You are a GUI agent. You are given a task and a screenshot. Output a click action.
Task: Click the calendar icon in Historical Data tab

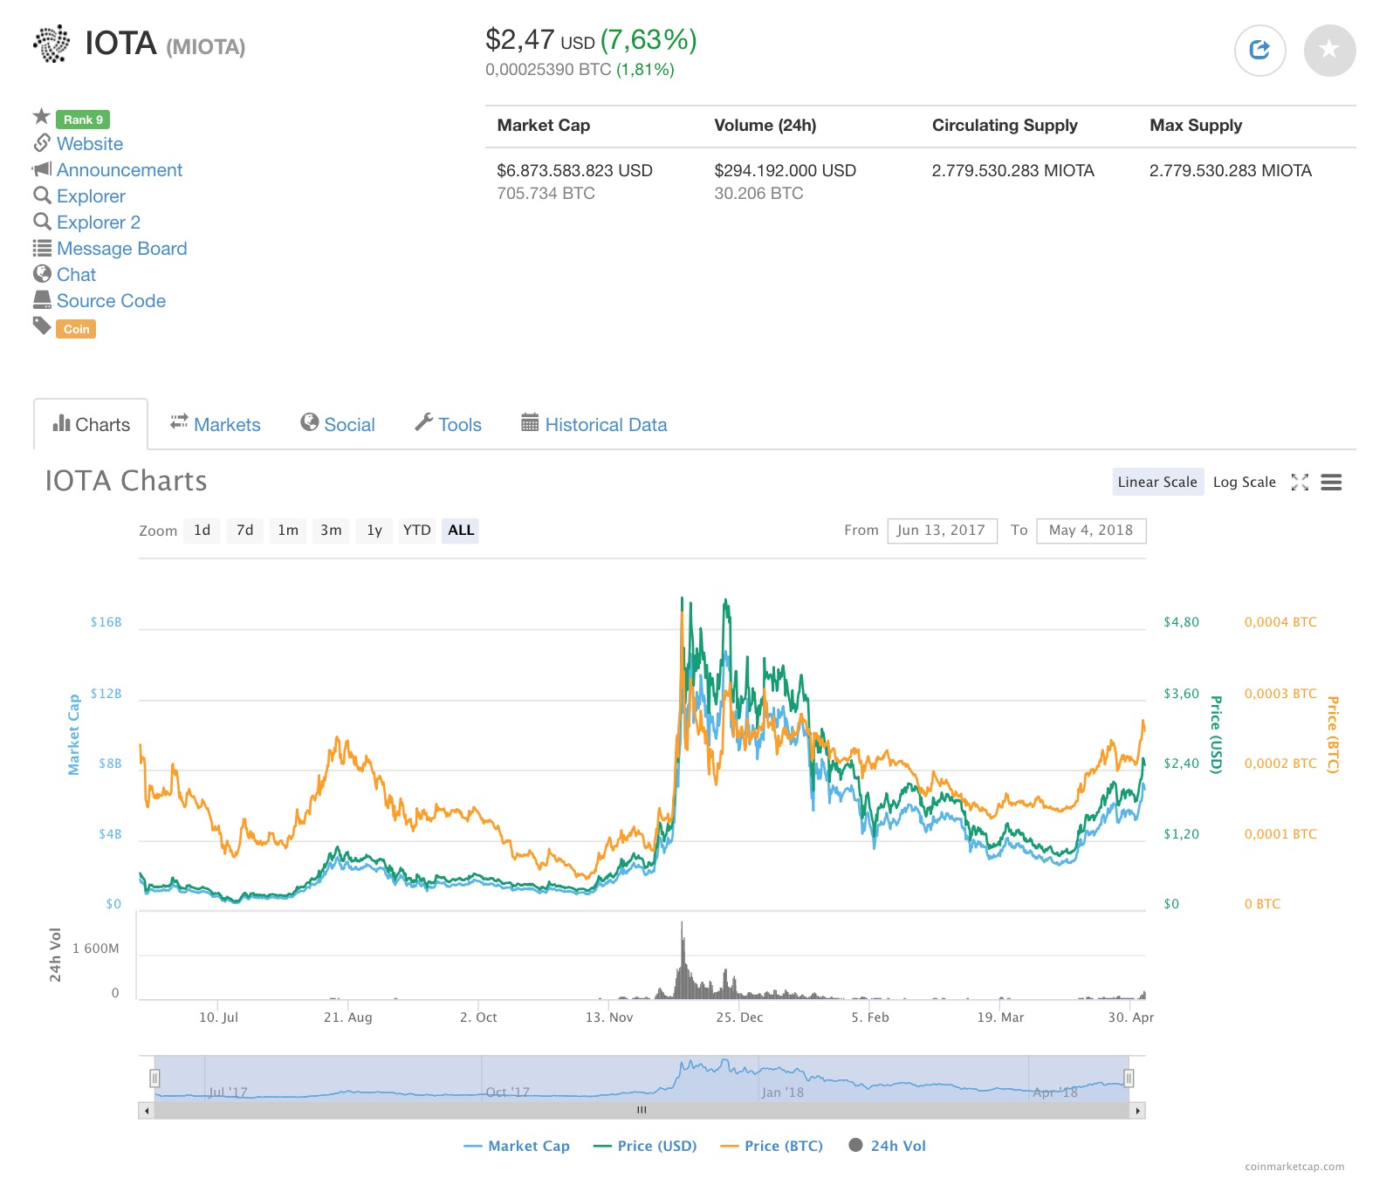pos(530,422)
